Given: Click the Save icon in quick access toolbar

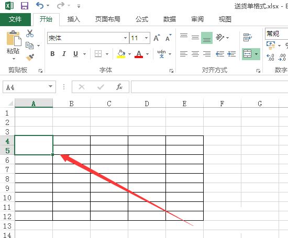Looking at the screenshot, I should 25,6.
